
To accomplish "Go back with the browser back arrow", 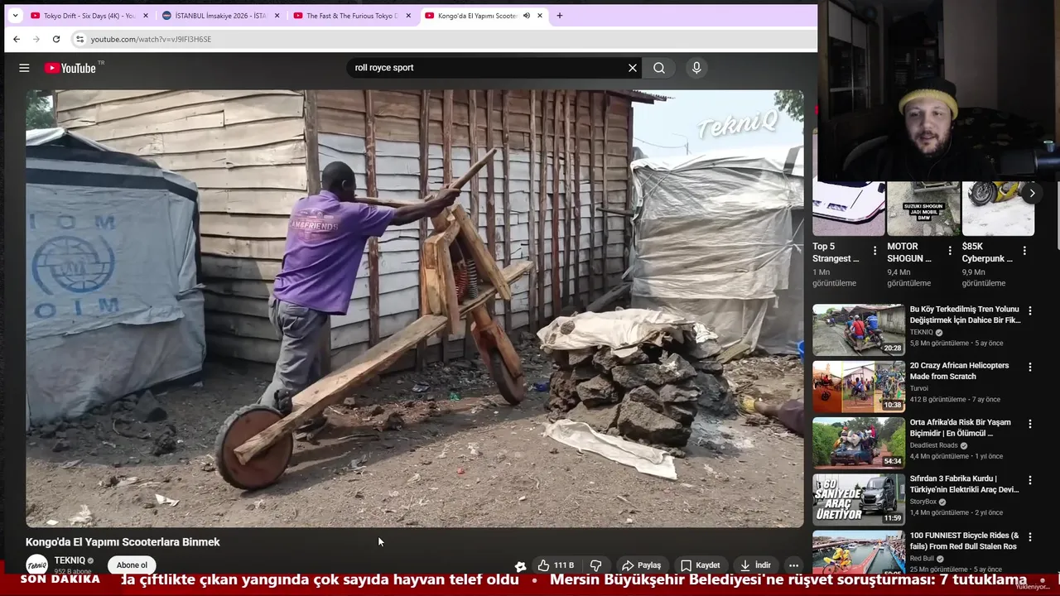I will point(17,39).
